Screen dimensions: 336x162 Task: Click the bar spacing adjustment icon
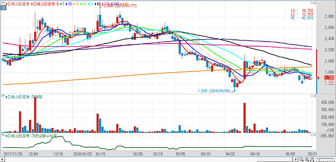312,159
